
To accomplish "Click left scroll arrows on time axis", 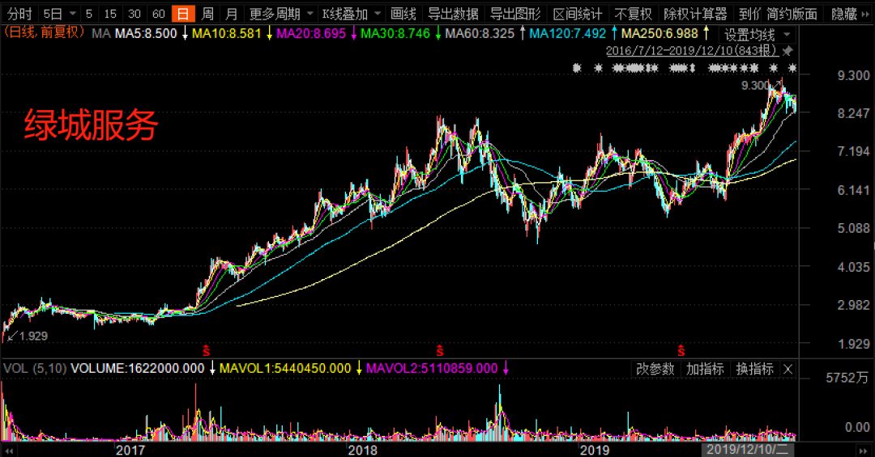I will click(x=8, y=450).
